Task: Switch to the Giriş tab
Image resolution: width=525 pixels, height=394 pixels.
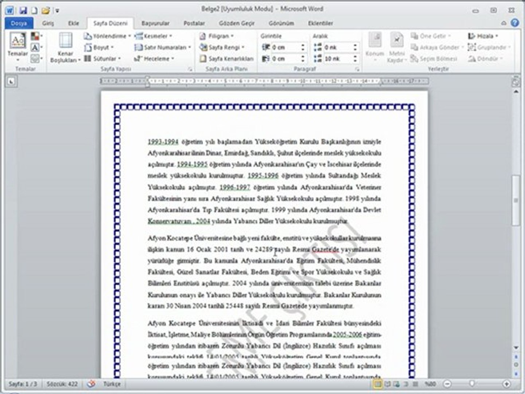Action: [x=48, y=23]
